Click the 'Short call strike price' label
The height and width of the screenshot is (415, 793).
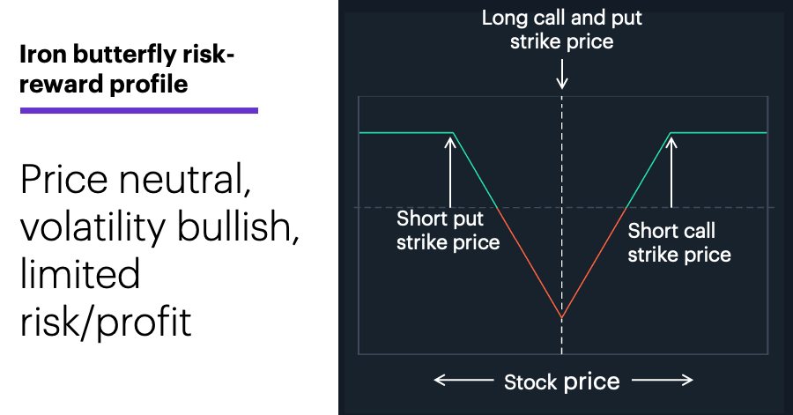679,242
